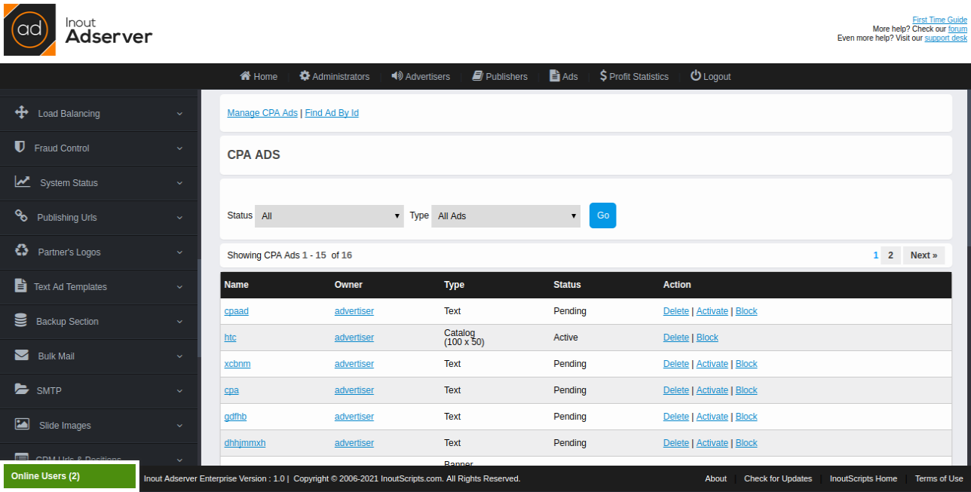
Task: Open the htc ad link
Action: 230,338
